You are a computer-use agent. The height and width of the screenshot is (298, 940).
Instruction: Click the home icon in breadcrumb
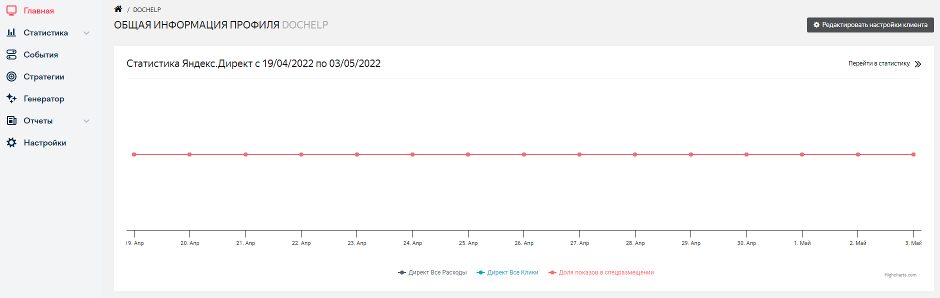click(118, 9)
